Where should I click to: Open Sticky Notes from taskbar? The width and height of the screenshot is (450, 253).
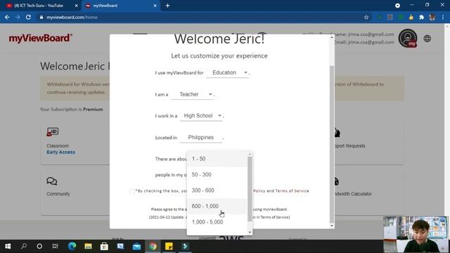tap(169, 246)
